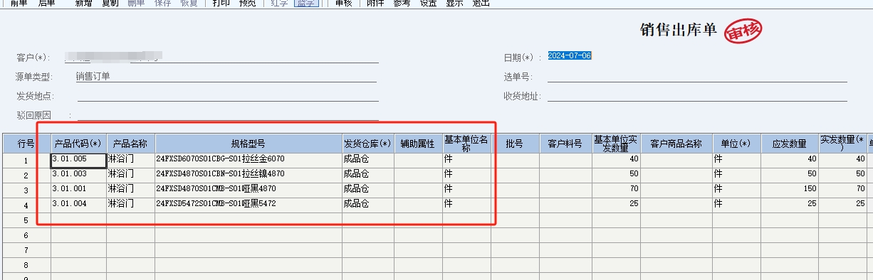Viewport: 873px width, 280px height.
Task: Click the 单位(*) column header
Action: point(736,144)
